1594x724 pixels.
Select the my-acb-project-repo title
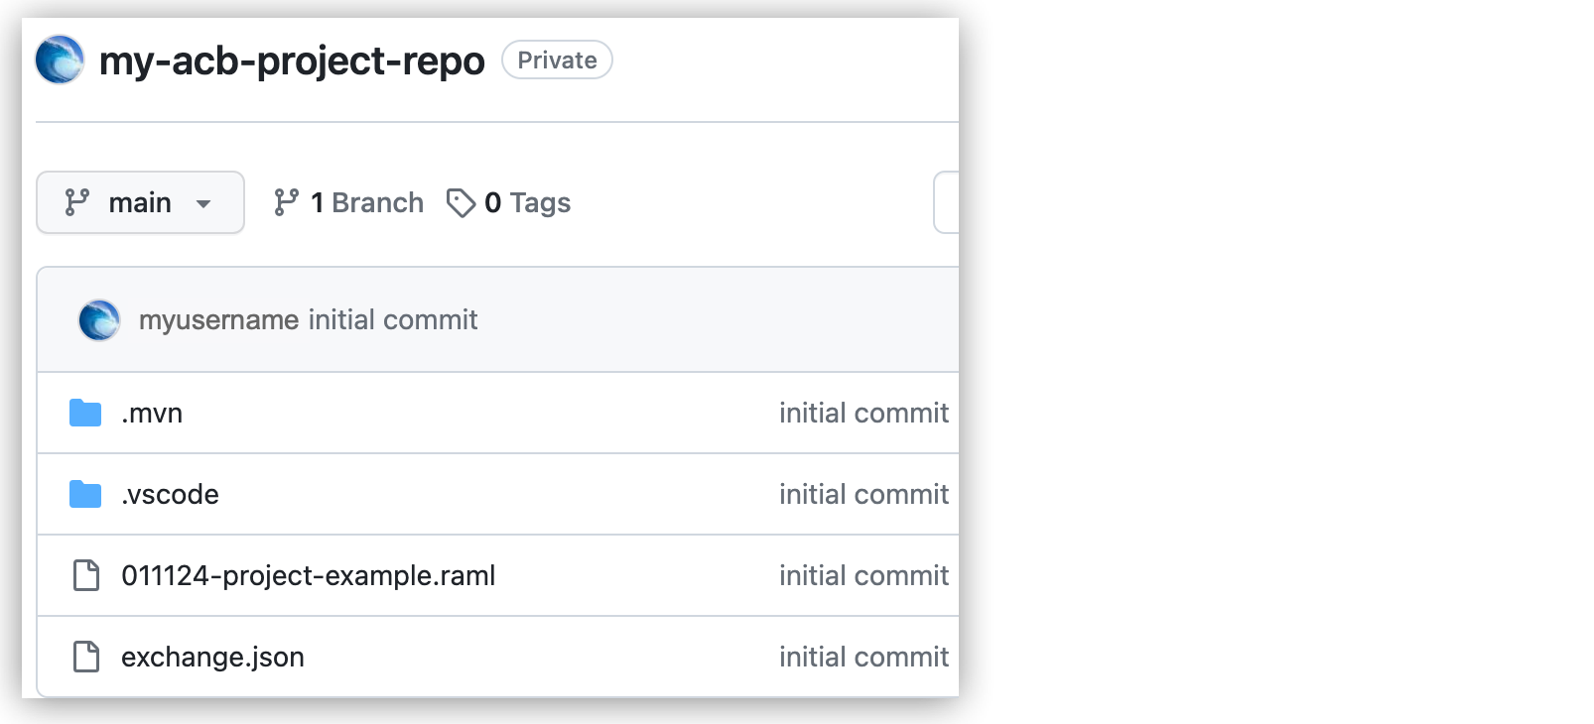291,60
